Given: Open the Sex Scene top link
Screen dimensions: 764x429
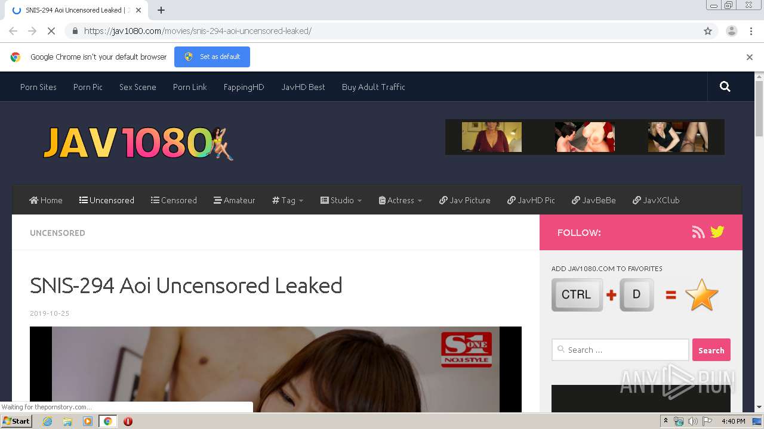Looking at the screenshot, I should [137, 87].
